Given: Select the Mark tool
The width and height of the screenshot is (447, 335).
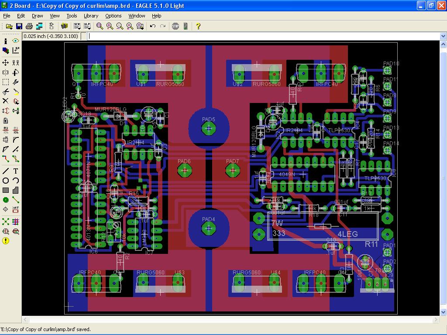Looking at the screenshot, I should tap(16, 51).
